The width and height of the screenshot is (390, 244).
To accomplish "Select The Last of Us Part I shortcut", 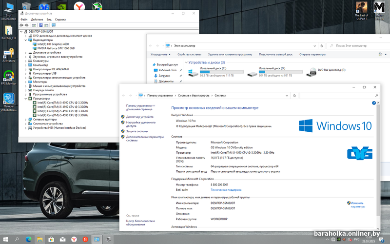I will coord(361,11).
